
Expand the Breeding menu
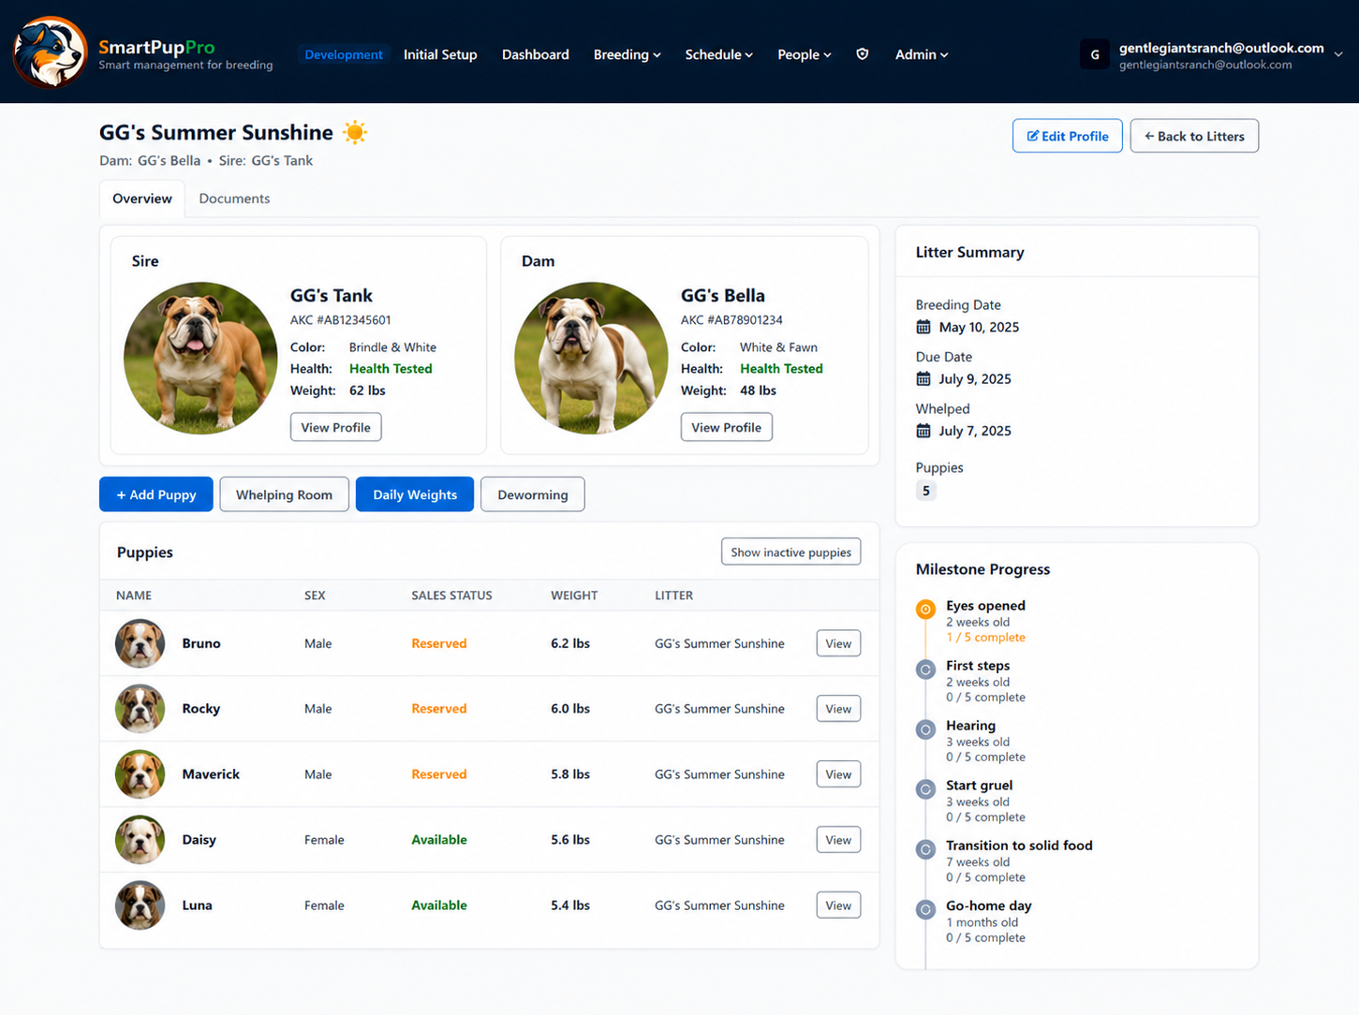click(628, 54)
